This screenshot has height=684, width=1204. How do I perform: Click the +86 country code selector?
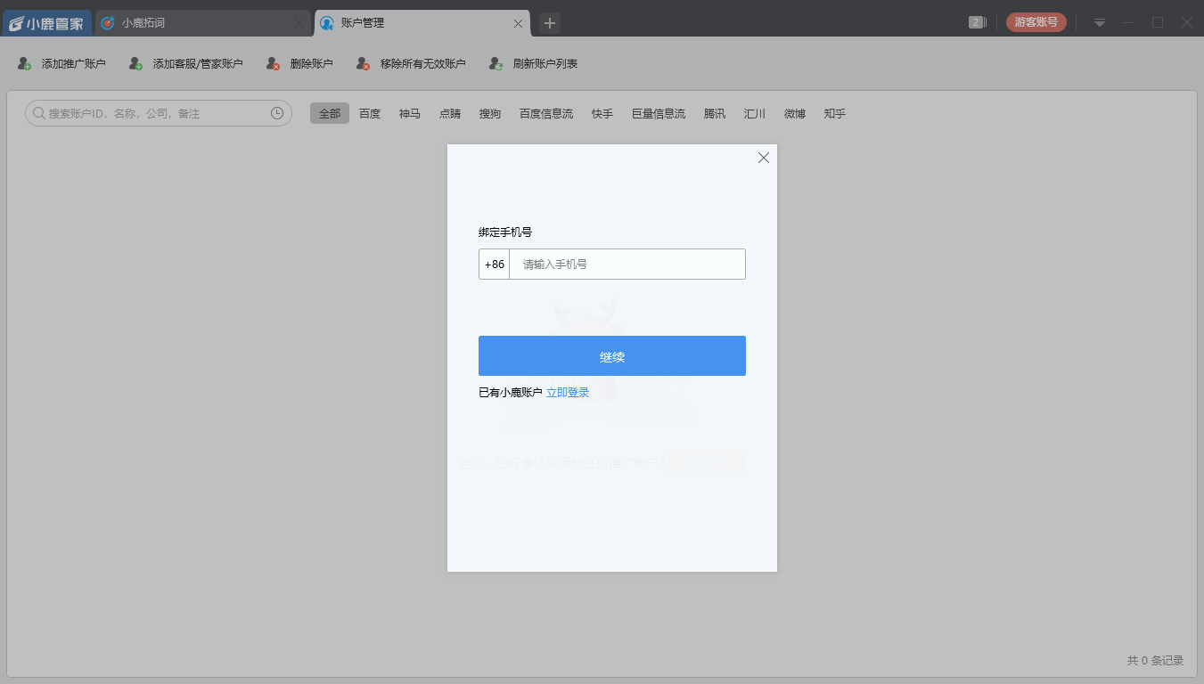tap(494, 265)
